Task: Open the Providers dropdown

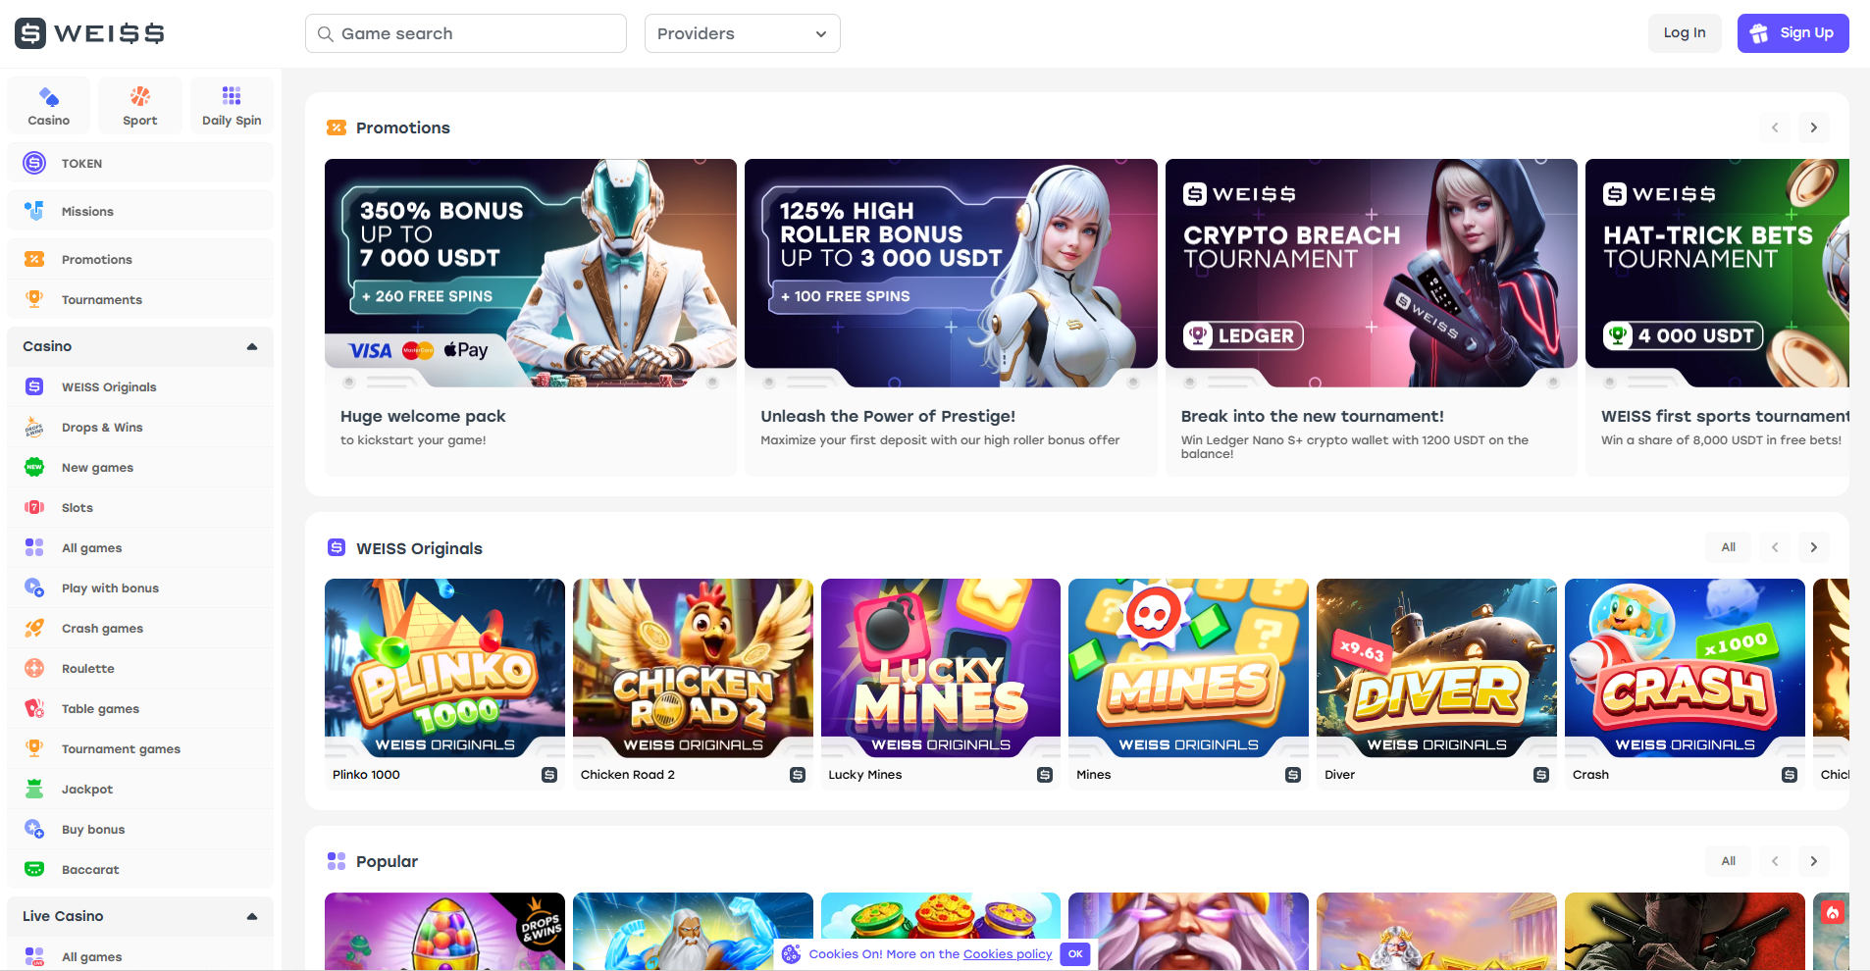Action: click(742, 32)
